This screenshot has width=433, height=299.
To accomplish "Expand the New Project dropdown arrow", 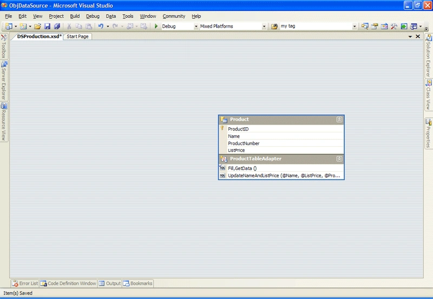I will click(x=16, y=27).
